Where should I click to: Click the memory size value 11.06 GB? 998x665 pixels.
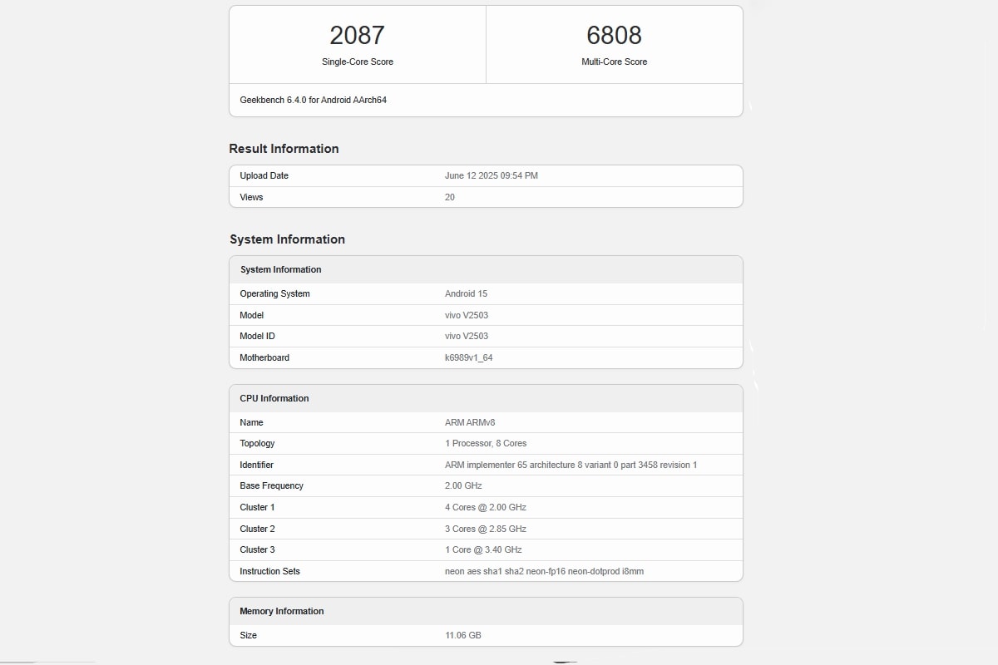tap(463, 635)
